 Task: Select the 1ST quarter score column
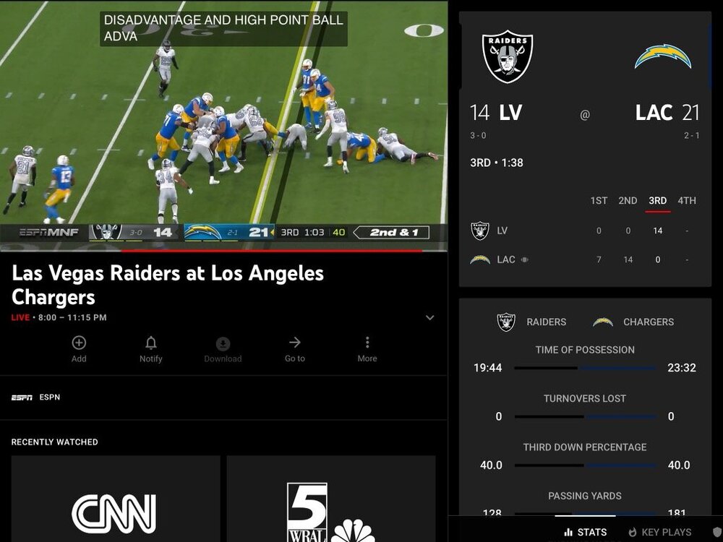pos(599,201)
